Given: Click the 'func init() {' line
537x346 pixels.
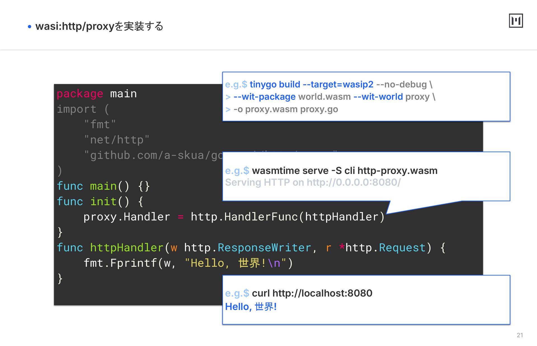Looking at the screenshot, I should (x=100, y=201).
